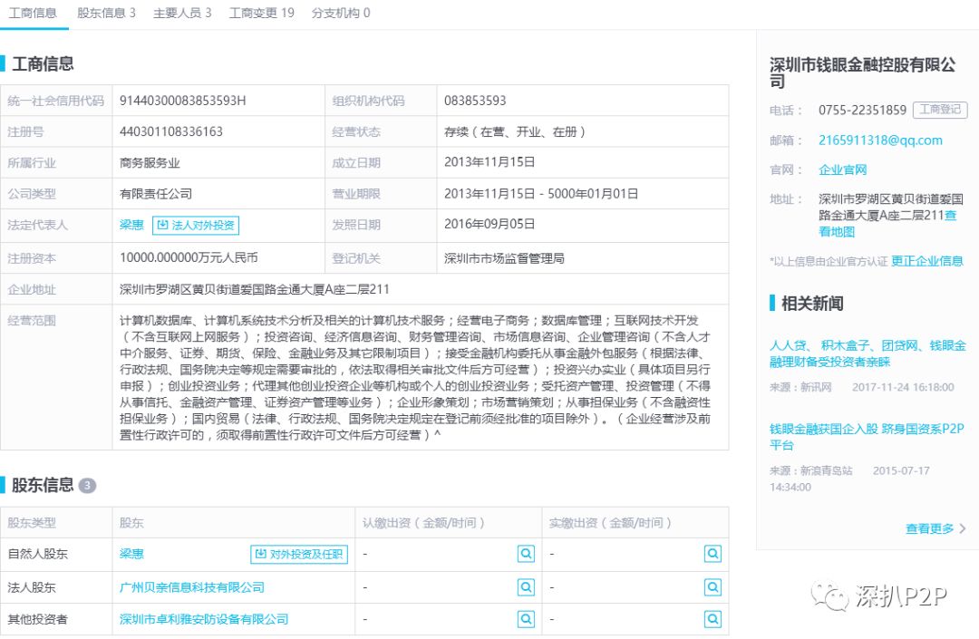Click the phone number 0755-22351859
The image size is (979, 639).
click(862, 110)
